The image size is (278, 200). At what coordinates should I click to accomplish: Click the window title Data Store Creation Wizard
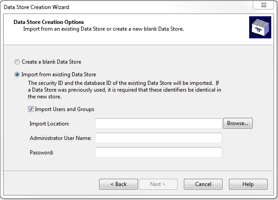click(x=36, y=7)
